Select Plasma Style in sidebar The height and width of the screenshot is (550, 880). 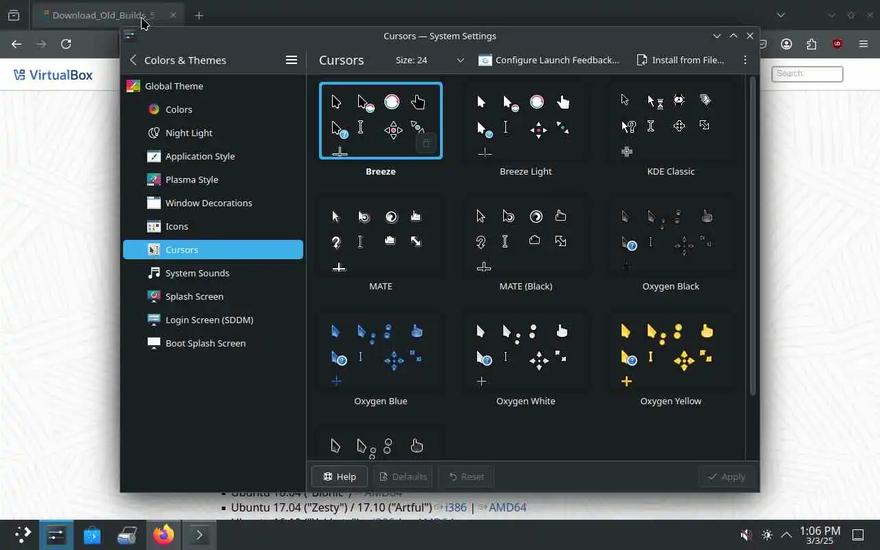pos(213,179)
